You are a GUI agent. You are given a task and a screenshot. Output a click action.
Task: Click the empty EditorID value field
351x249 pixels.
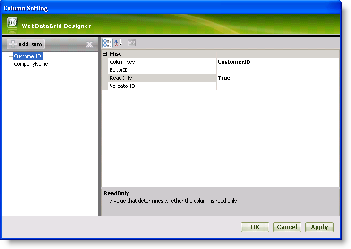pyautogui.click(x=278, y=70)
